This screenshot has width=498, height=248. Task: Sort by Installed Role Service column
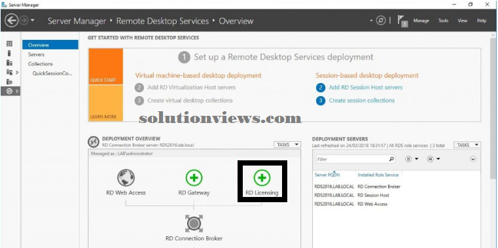point(378,175)
